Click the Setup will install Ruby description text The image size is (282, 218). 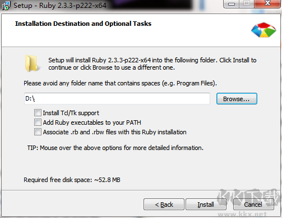[x=152, y=63]
